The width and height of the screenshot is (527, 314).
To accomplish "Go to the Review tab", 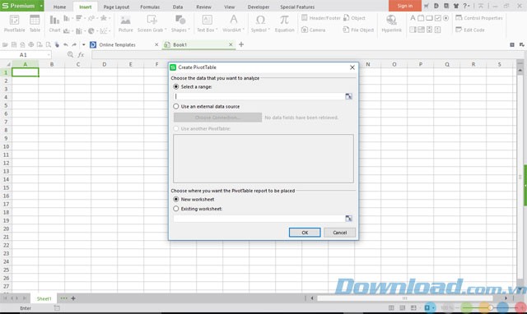I will coord(203,7).
